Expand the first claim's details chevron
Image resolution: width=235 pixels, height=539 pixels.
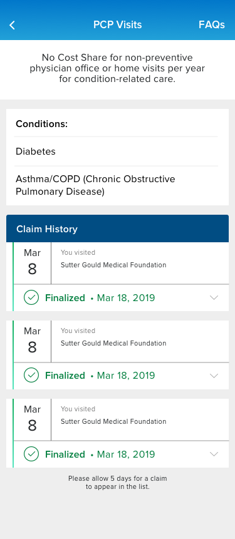point(214,298)
